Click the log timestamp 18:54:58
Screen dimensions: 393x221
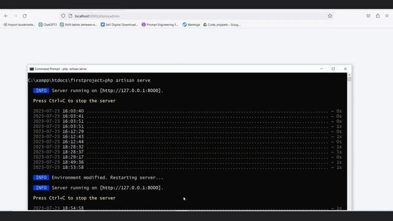[73, 208]
